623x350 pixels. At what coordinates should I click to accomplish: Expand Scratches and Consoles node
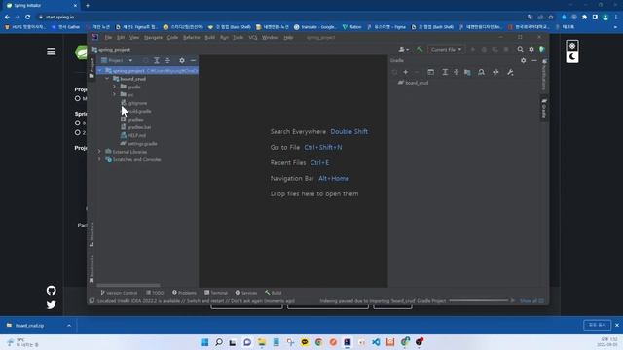99,159
